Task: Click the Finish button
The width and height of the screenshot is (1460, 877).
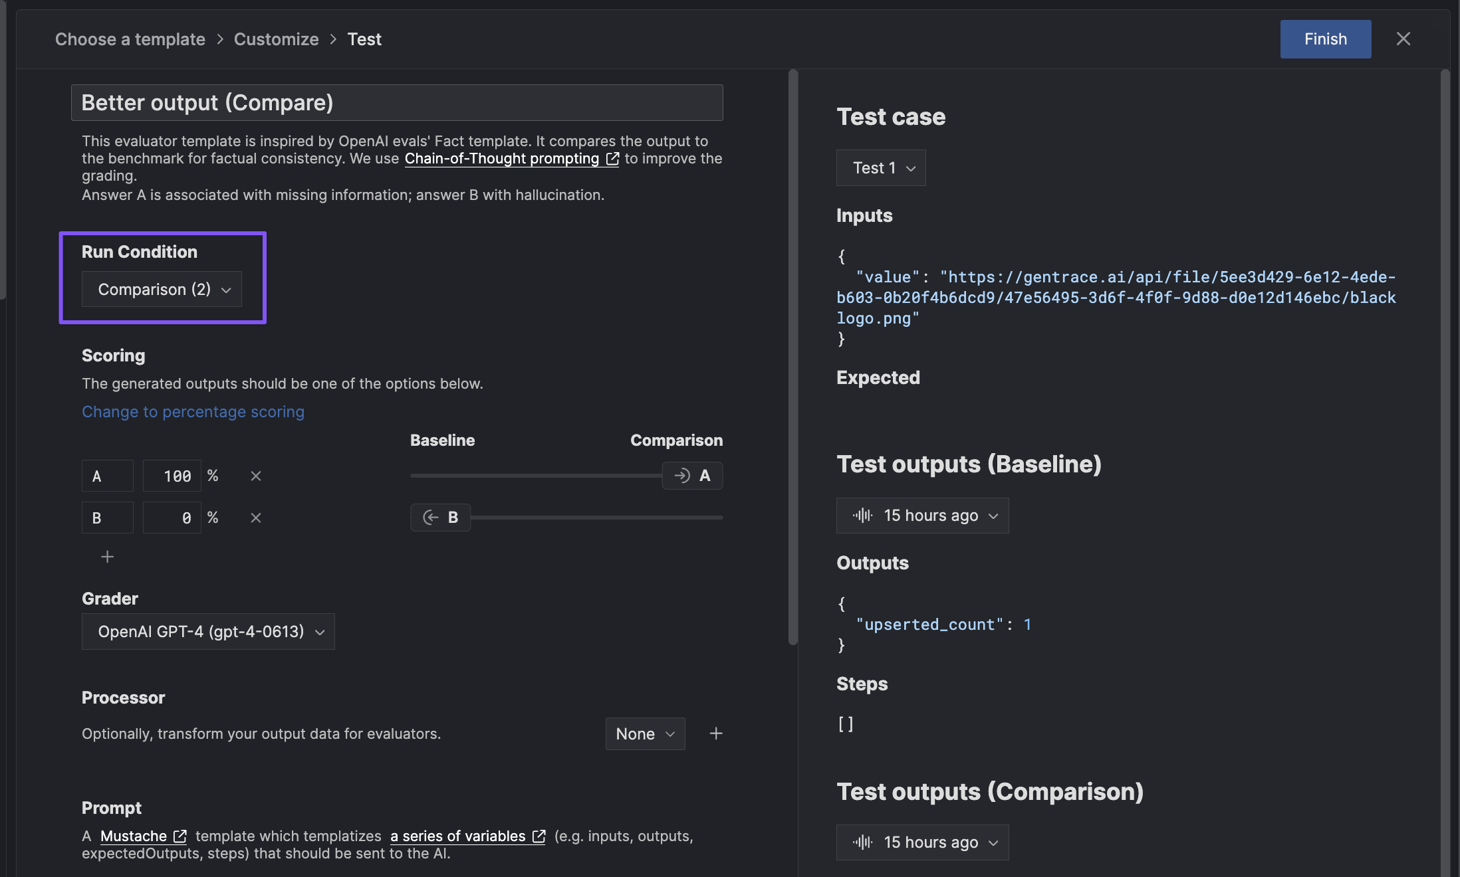Action: 1326,39
